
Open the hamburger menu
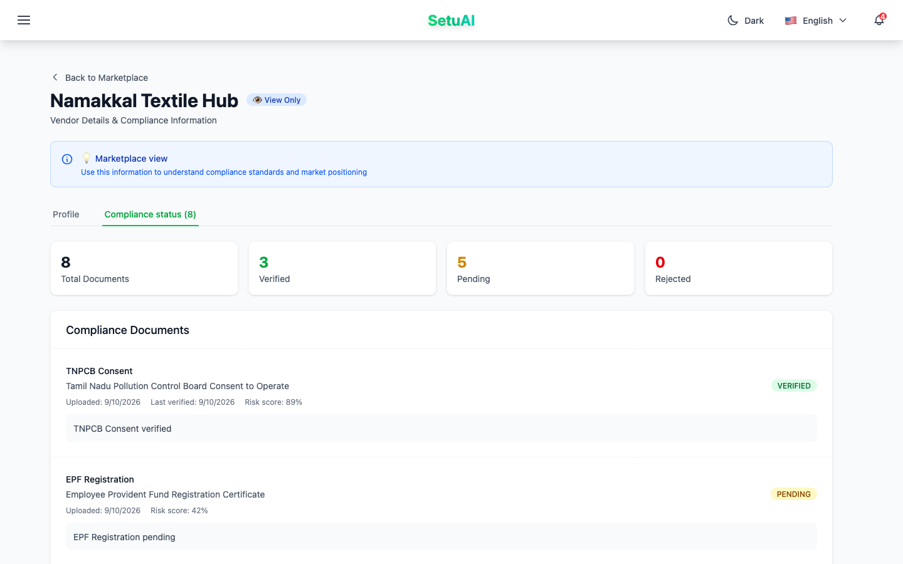point(24,20)
